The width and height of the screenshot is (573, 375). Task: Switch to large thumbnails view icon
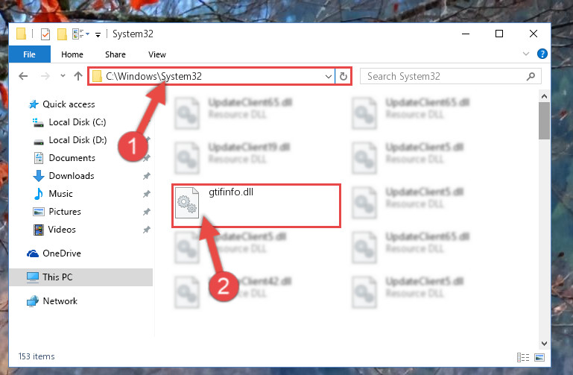(x=539, y=357)
